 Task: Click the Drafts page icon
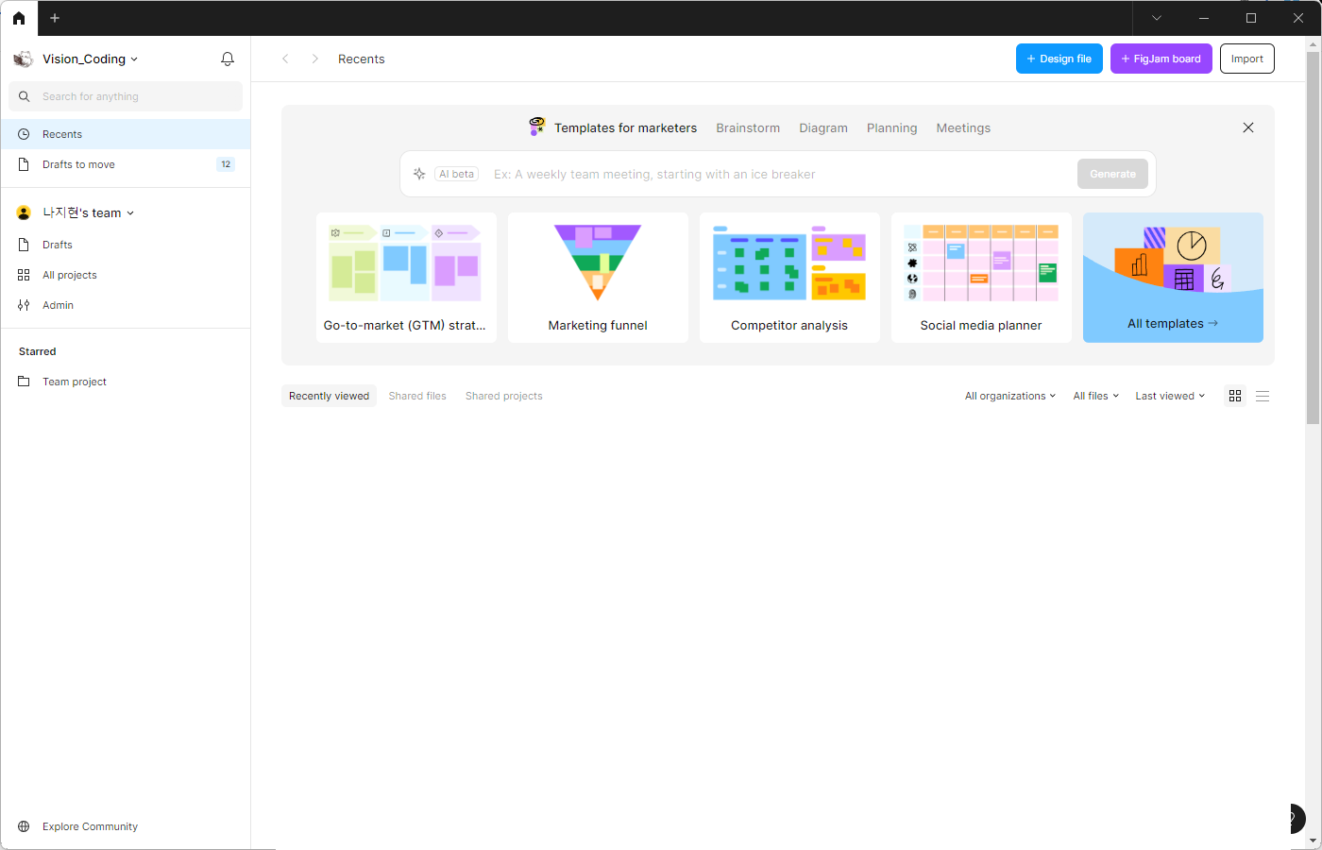(24, 245)
